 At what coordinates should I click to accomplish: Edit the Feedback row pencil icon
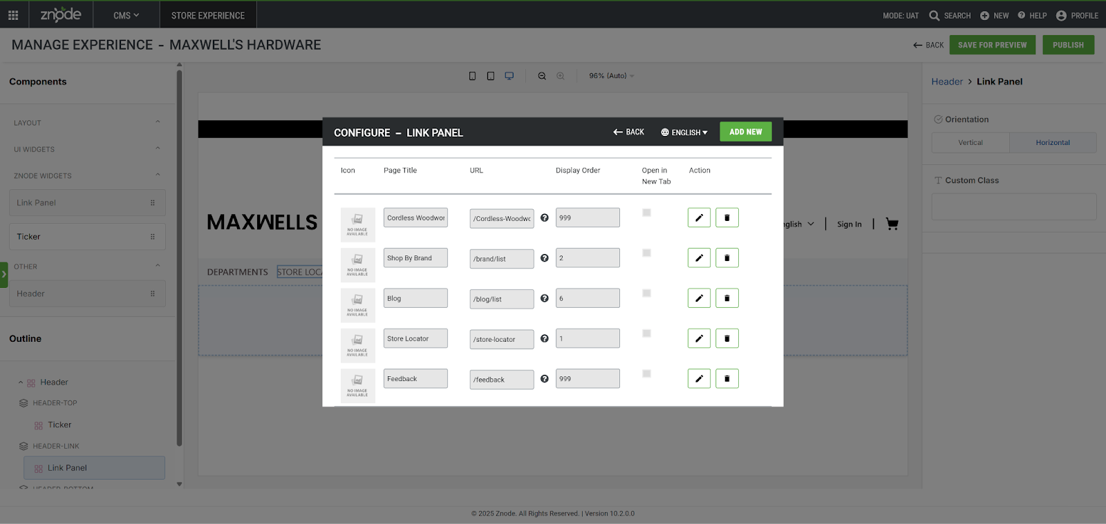tap(699, 378)
